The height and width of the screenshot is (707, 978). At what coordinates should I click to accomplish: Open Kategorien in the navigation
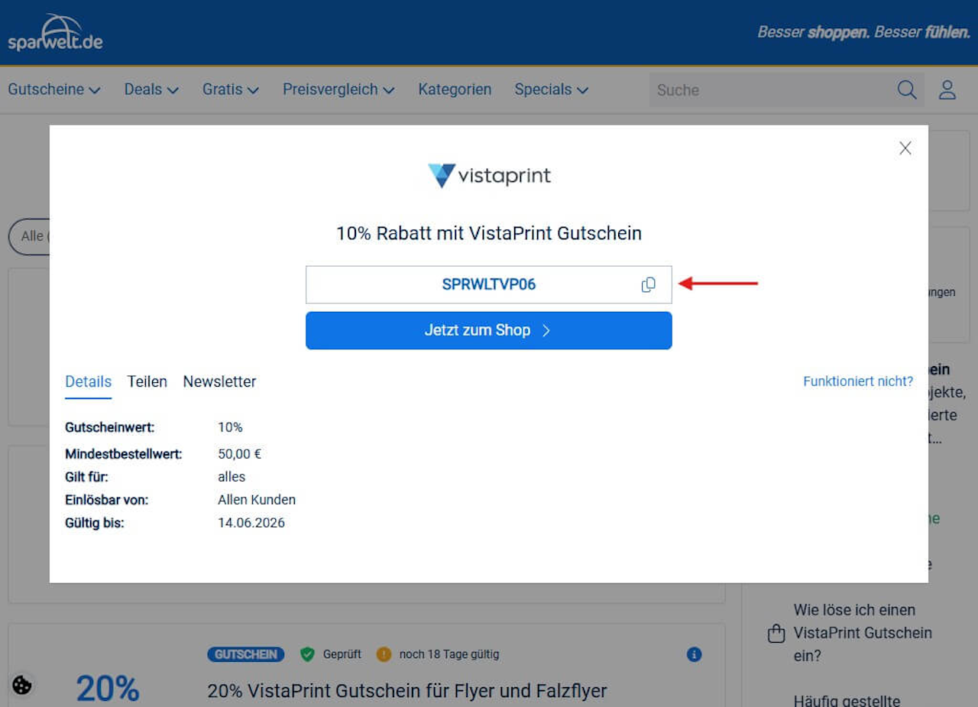pyautogui.click(x=455, y=89)
